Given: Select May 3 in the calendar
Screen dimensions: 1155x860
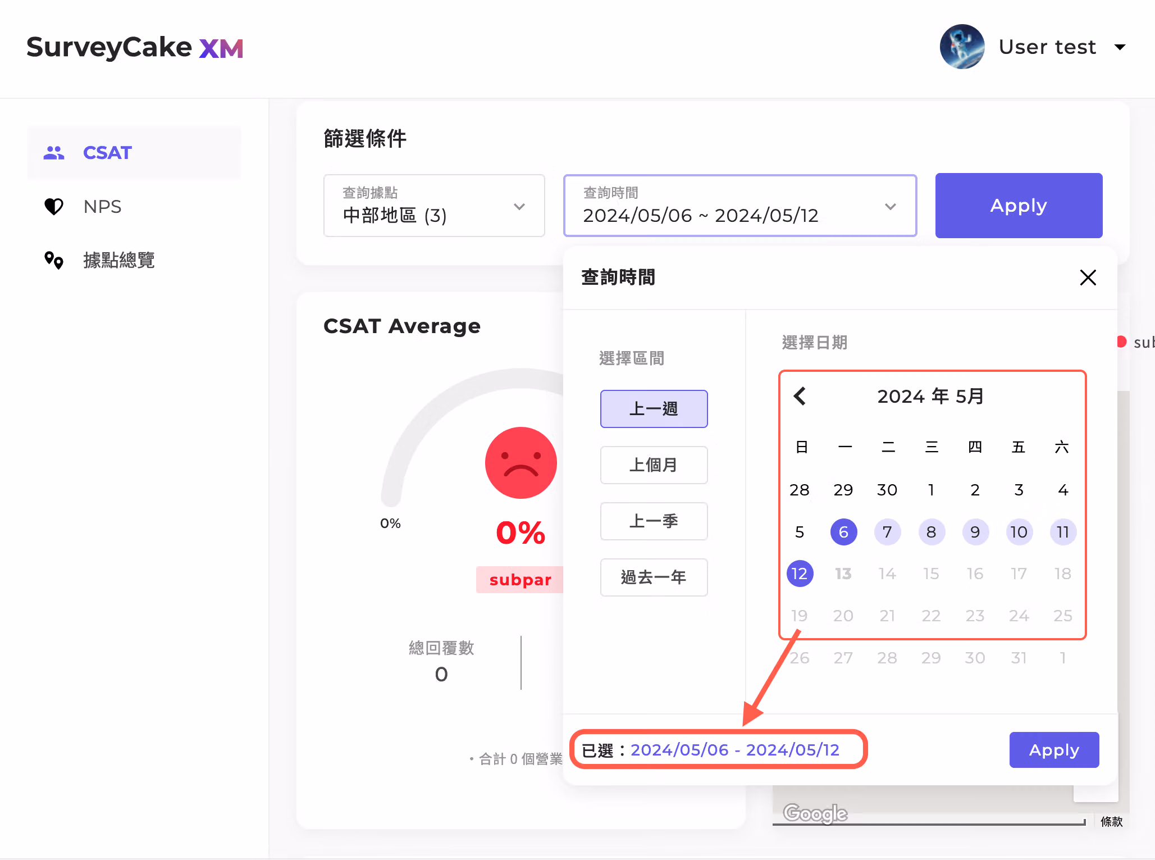Looking at the screenshot, I should tap(1019, 490).
